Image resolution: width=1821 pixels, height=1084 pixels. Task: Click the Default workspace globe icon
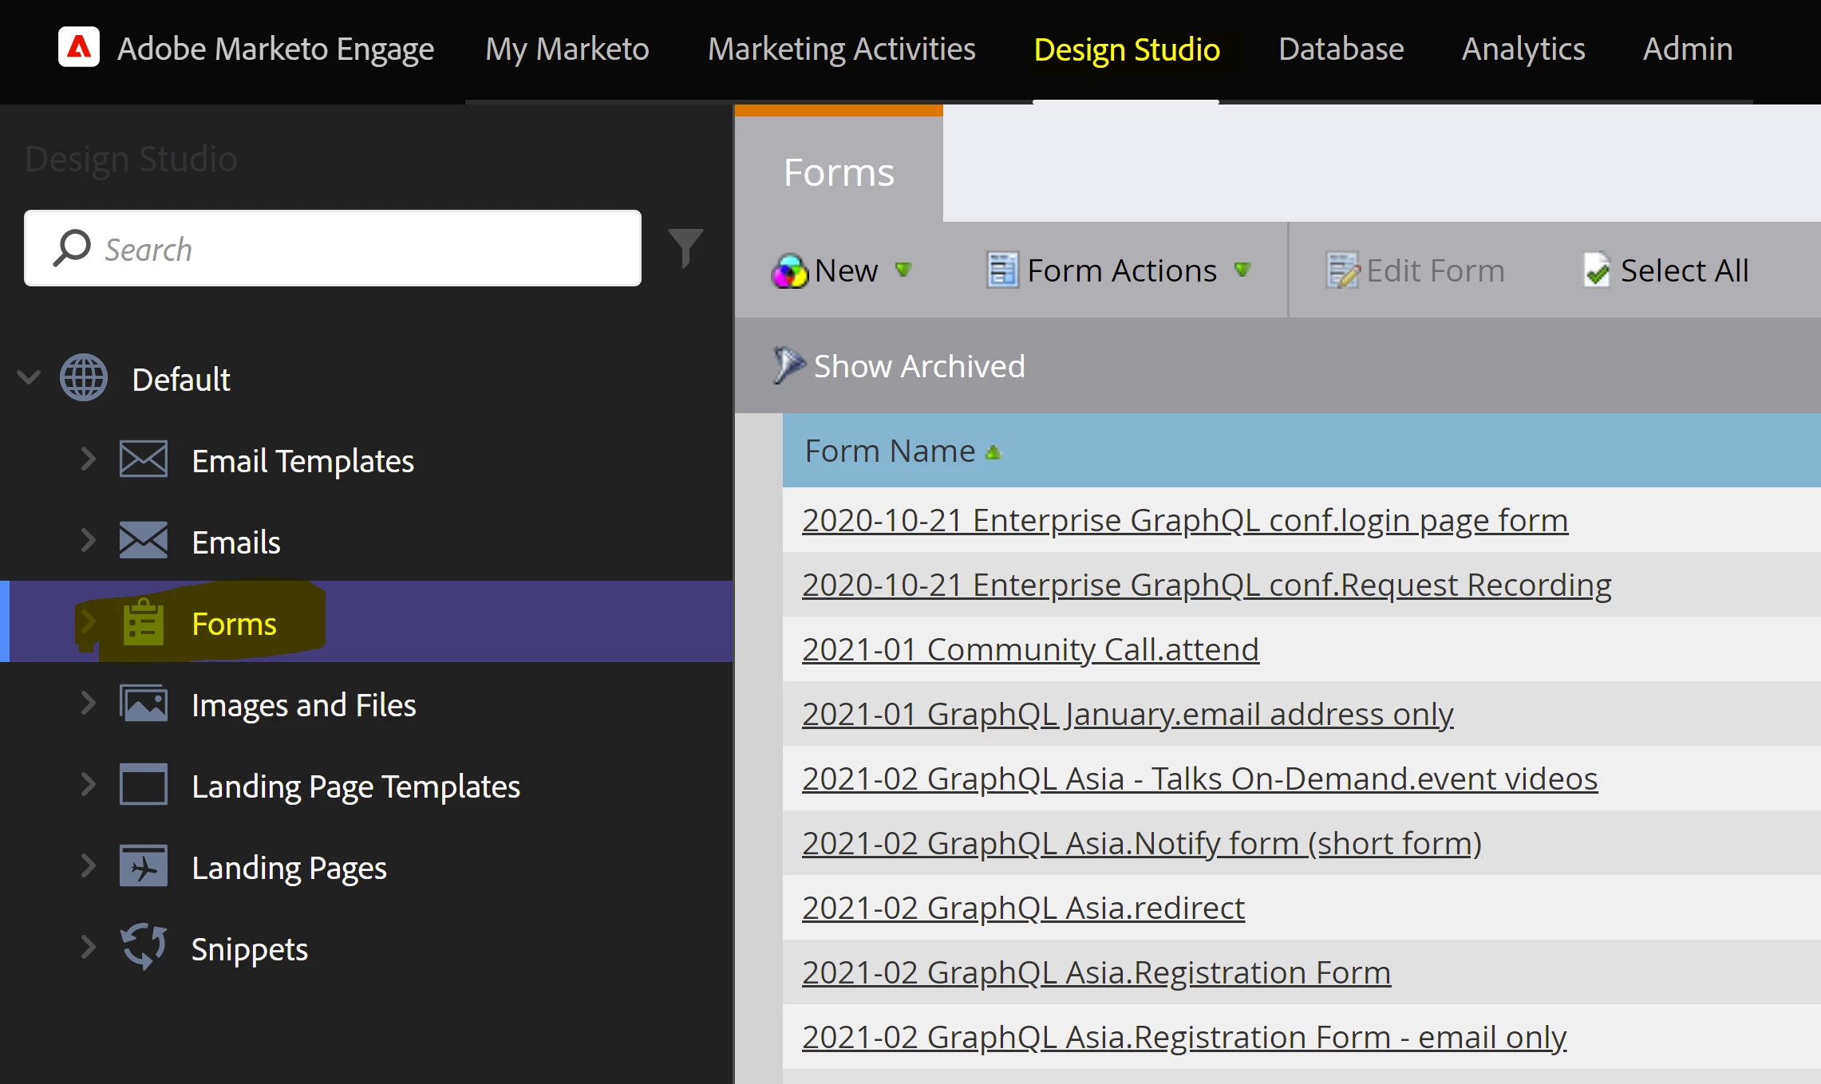click(84, 378)
